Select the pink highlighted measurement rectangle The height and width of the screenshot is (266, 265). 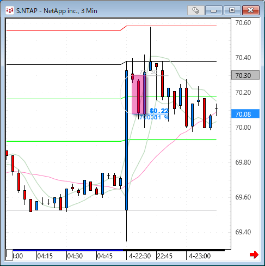[139, 94]
